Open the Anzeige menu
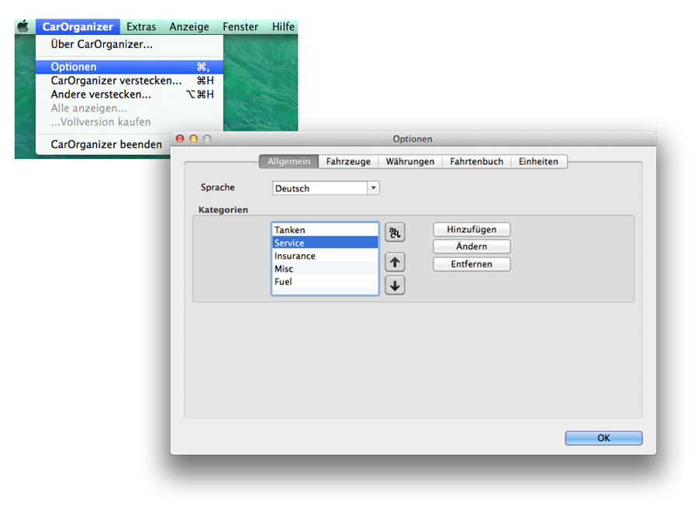Screen dimensions: 698x523 pos(189,26)
